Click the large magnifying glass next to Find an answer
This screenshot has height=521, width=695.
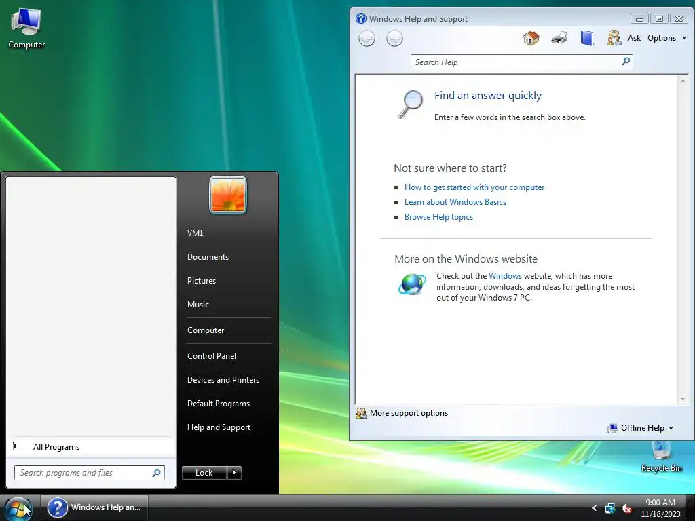(411, 104)
